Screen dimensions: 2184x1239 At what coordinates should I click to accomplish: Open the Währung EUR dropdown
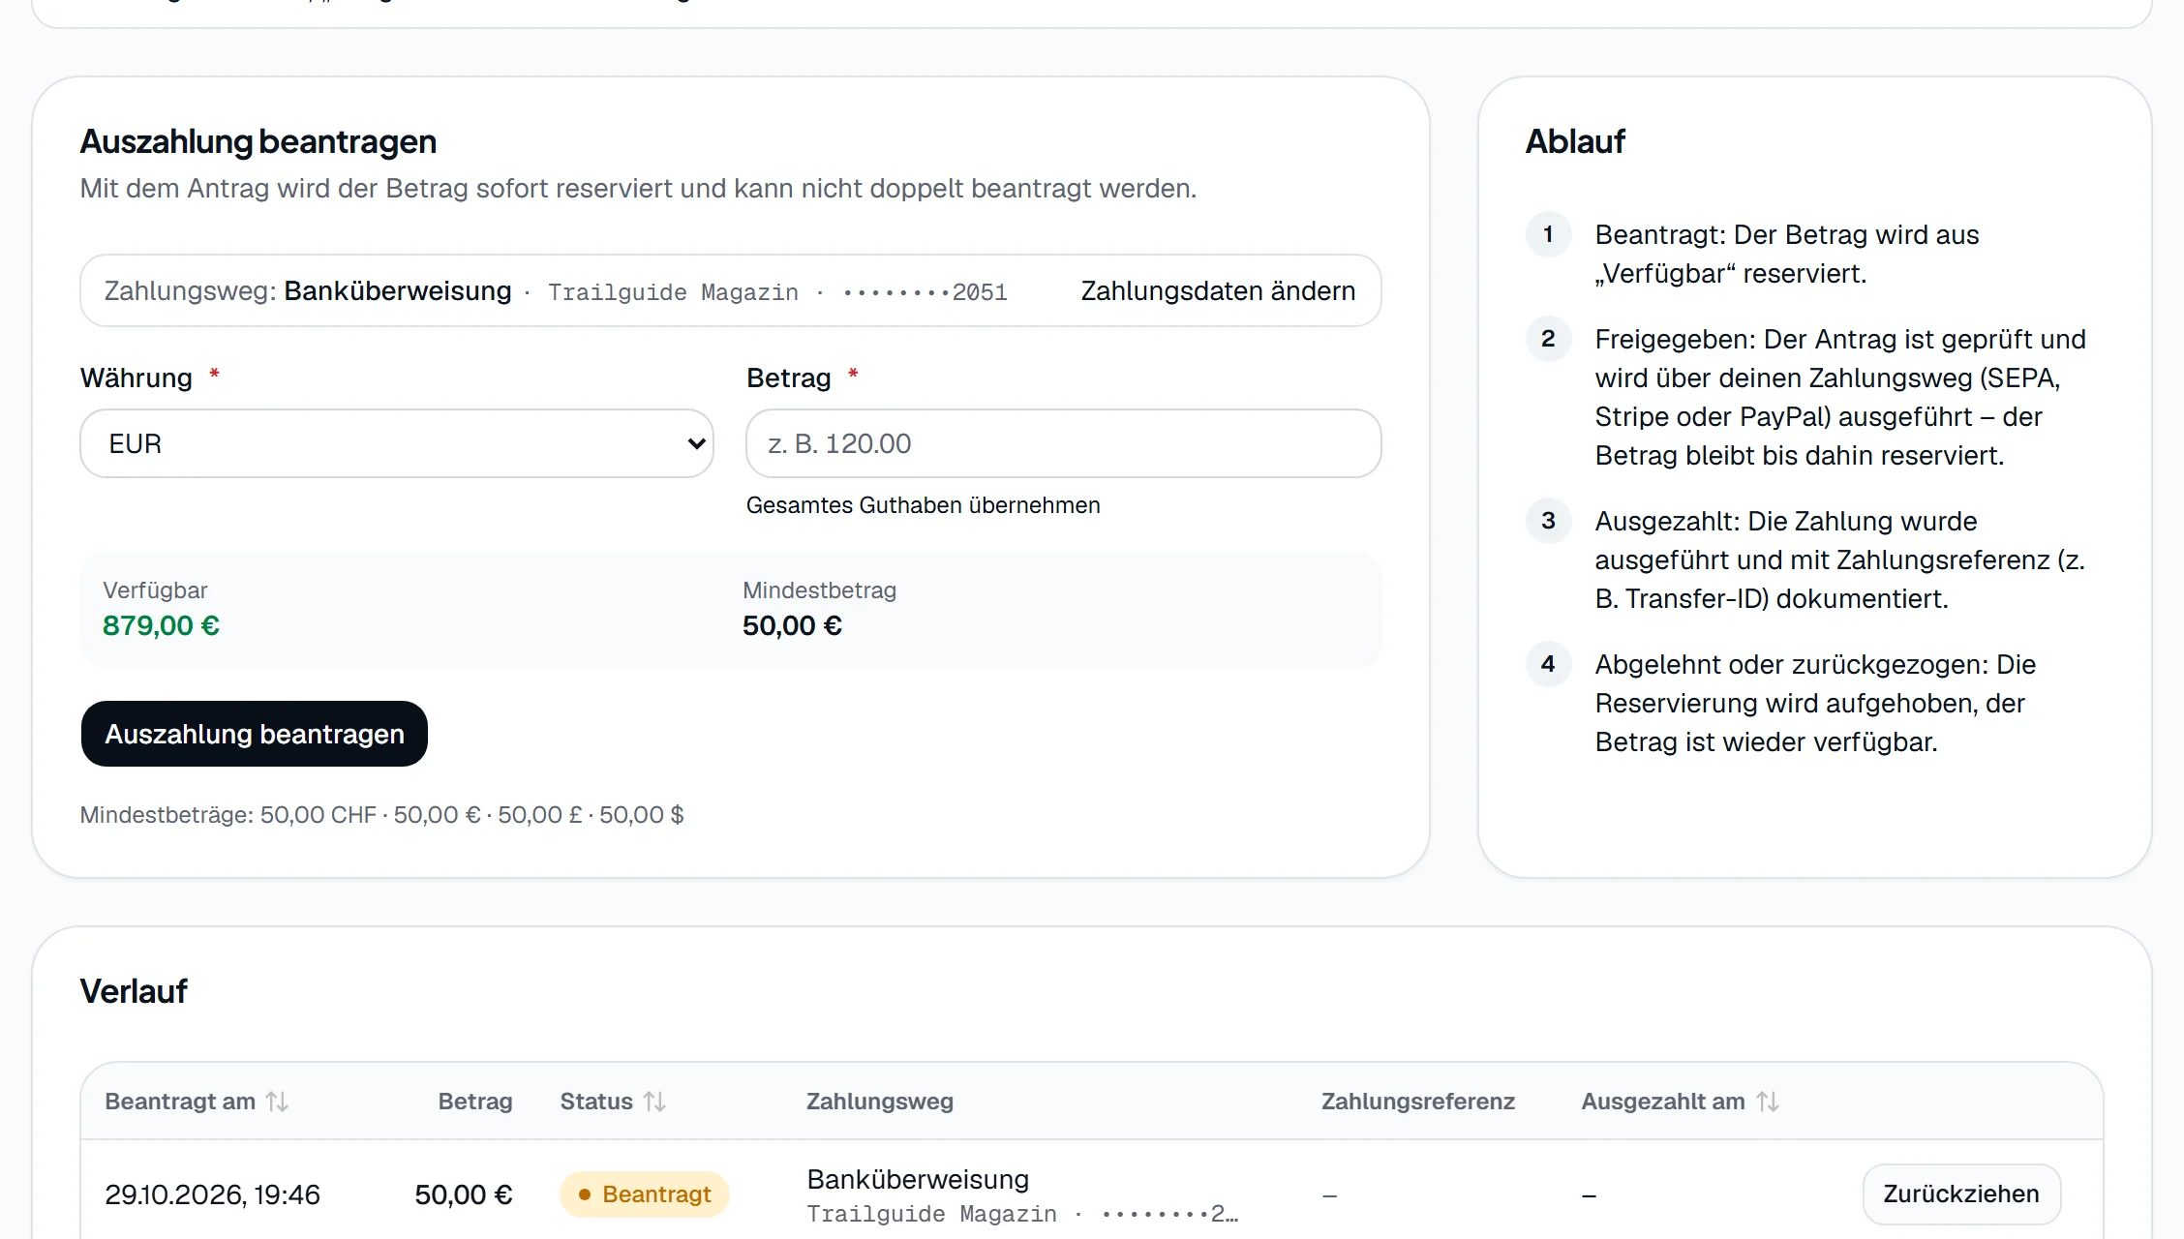[x=397, y=443]
